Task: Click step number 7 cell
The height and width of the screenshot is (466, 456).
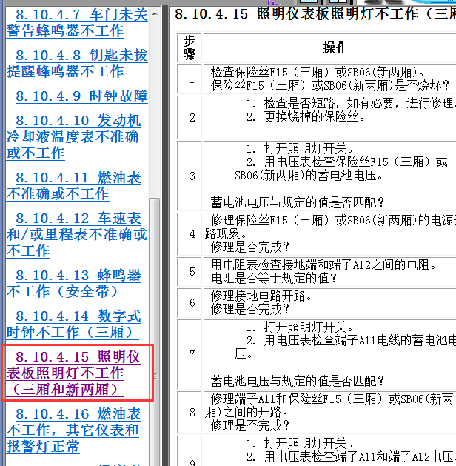Action: (x=190, y=354)
